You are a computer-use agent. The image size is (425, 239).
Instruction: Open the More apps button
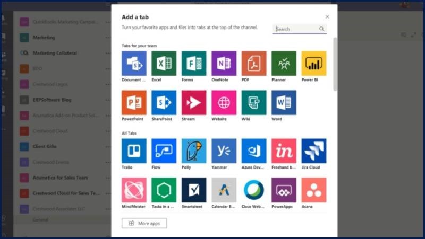(x=144, y=223)
